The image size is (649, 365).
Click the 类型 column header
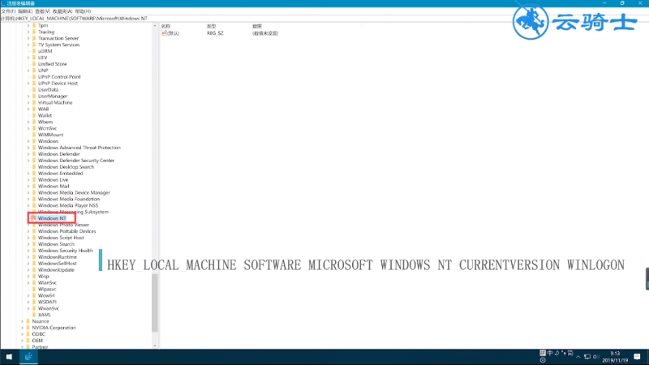pos(211,26)
